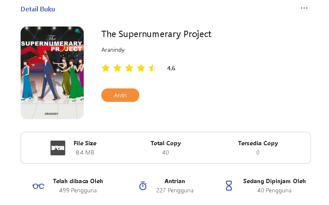Select the second rating star

[117, 68]
